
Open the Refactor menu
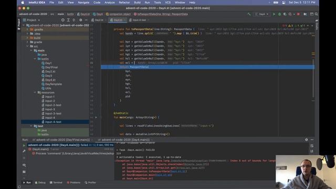tap(124, 3)
